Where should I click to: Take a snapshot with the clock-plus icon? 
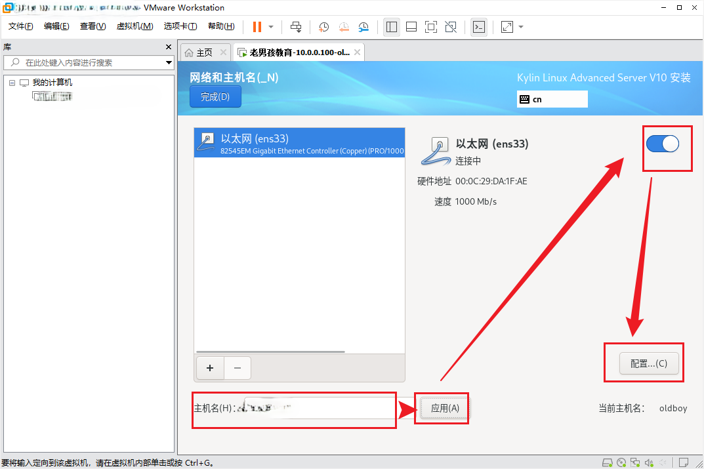click(x=323, y=27)
